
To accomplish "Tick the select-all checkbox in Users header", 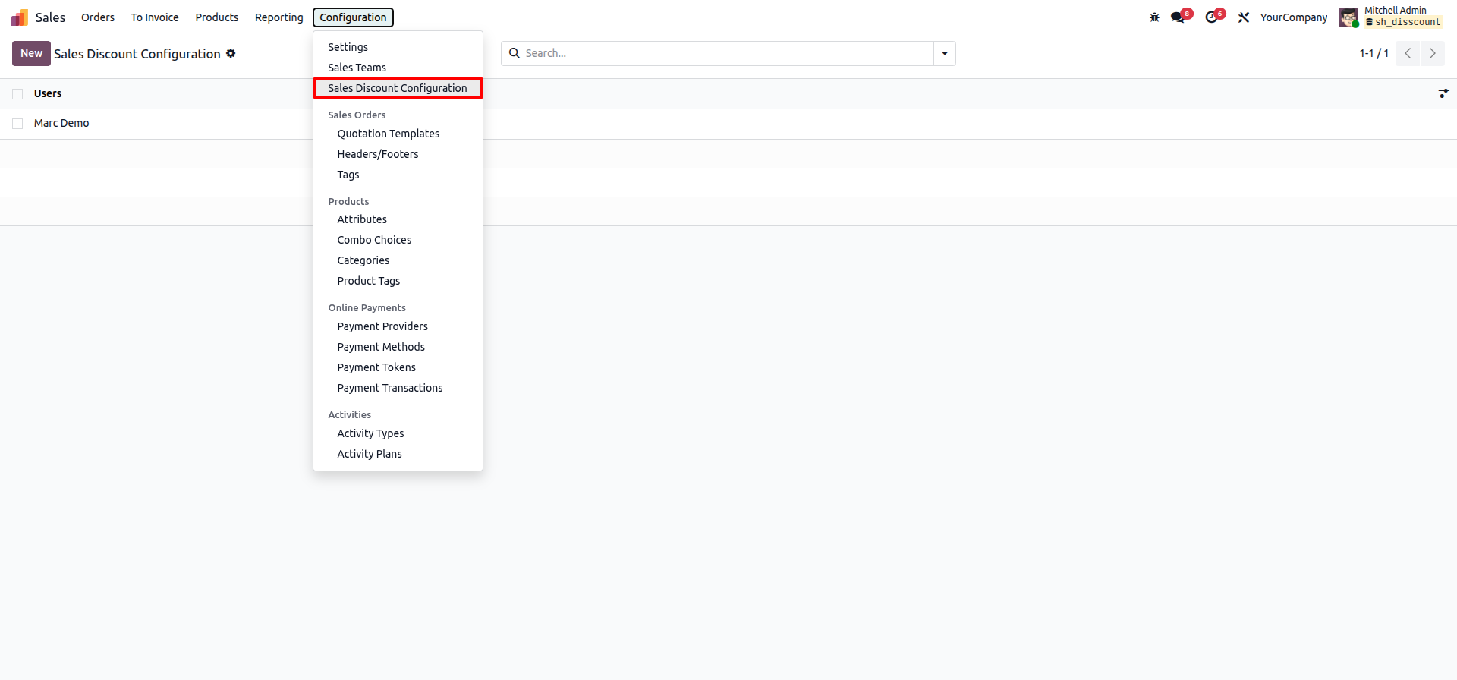I will click(17, 94).
